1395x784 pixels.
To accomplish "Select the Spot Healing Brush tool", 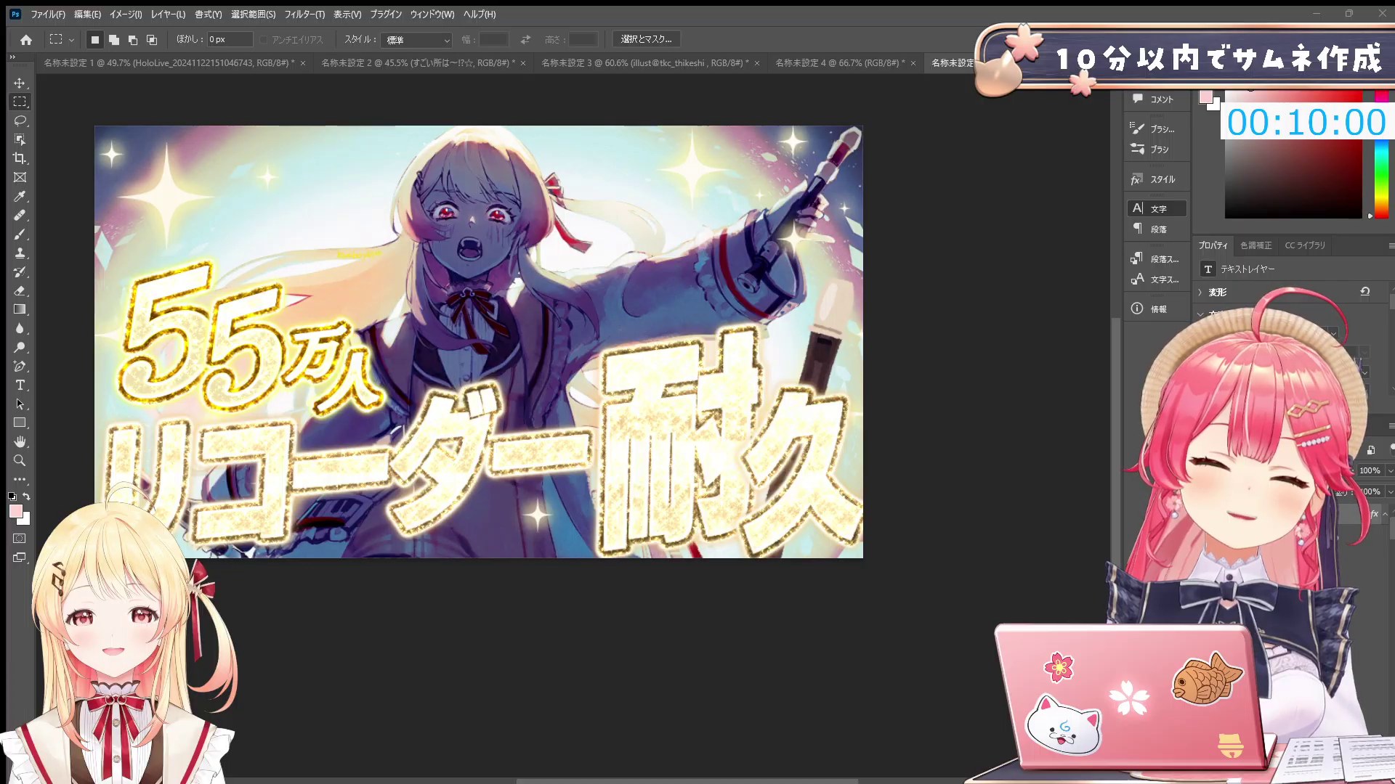I will pyautogui.click(x=20, y=215).
